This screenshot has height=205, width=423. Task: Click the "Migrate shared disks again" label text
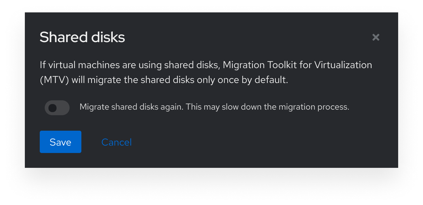[132, 107]
